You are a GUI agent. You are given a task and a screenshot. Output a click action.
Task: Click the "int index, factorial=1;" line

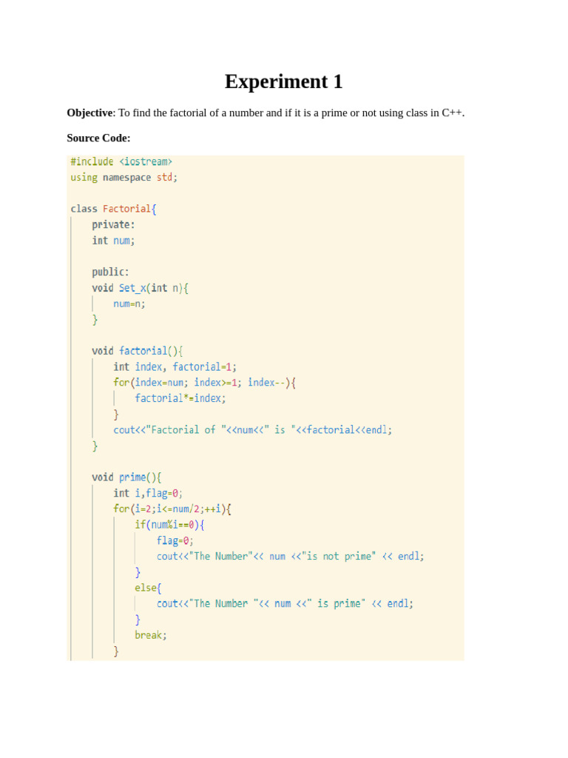pos(175,366)
